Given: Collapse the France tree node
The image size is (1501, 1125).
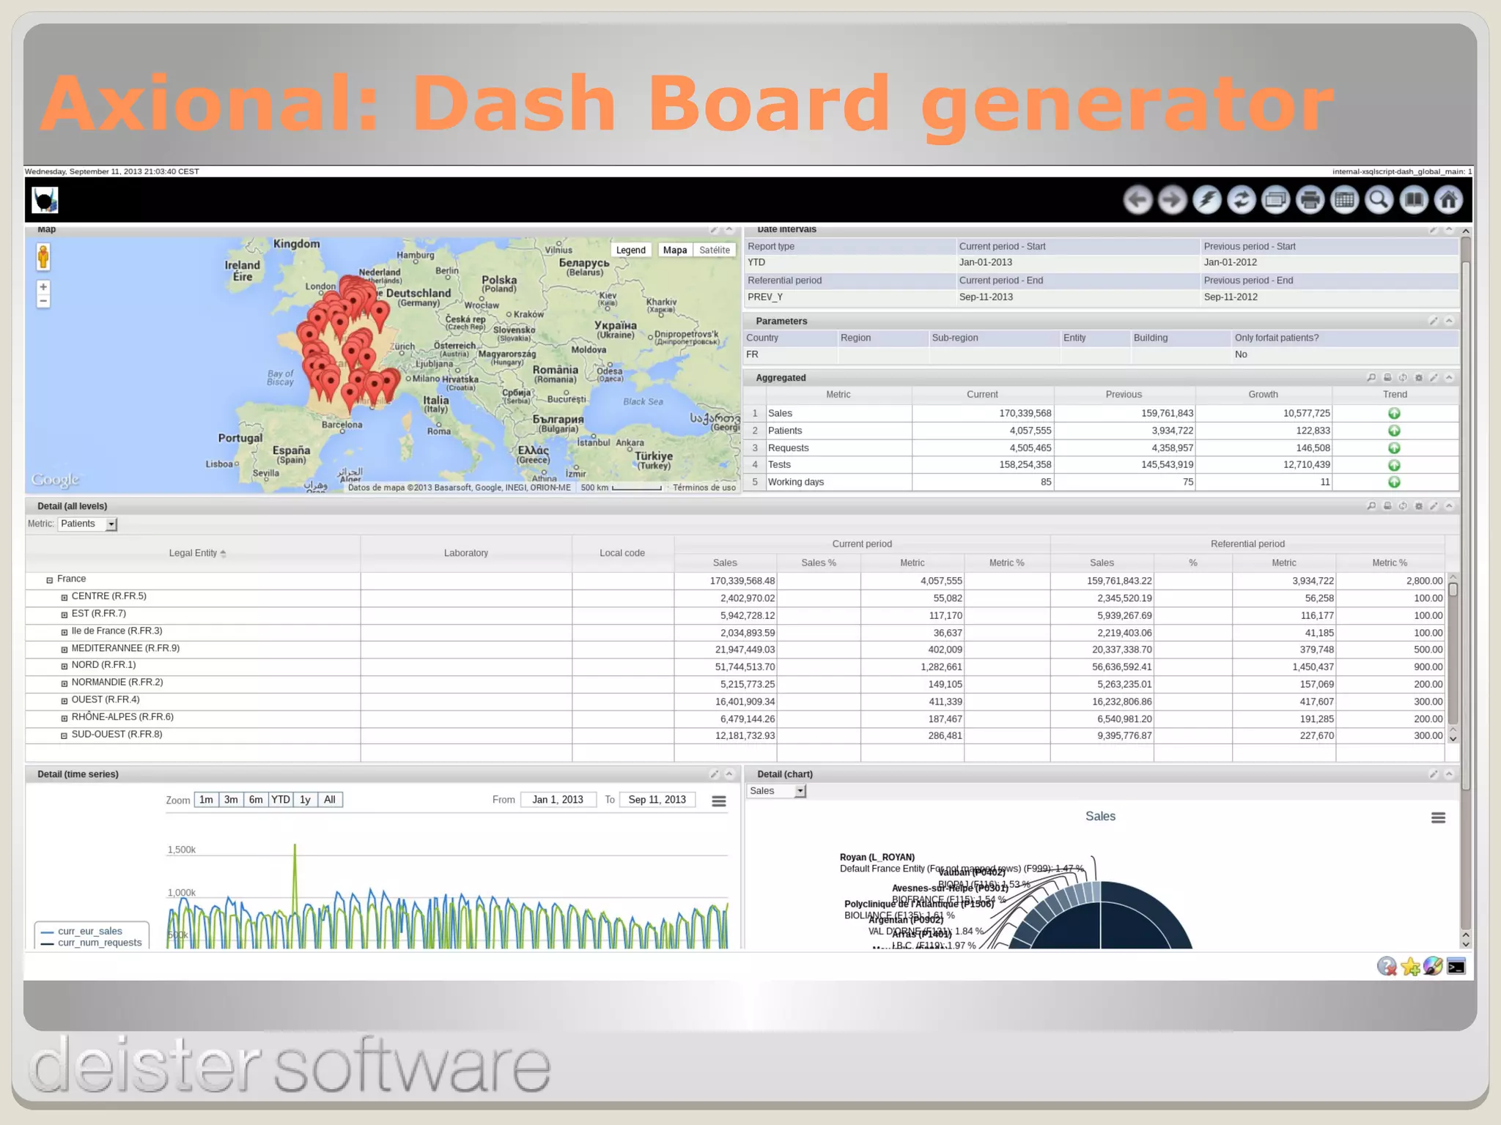Looking at the screenshot, I should [50, 580].
